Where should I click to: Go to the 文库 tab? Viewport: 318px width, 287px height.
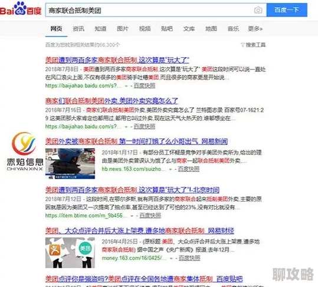(189, 29)
